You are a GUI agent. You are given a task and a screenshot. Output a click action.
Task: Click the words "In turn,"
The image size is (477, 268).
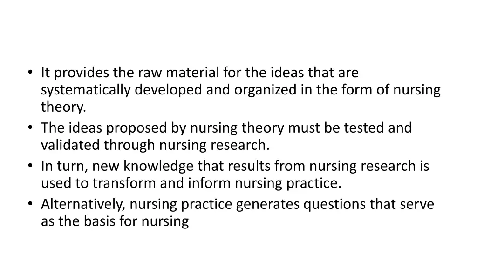tap(64, 166)
